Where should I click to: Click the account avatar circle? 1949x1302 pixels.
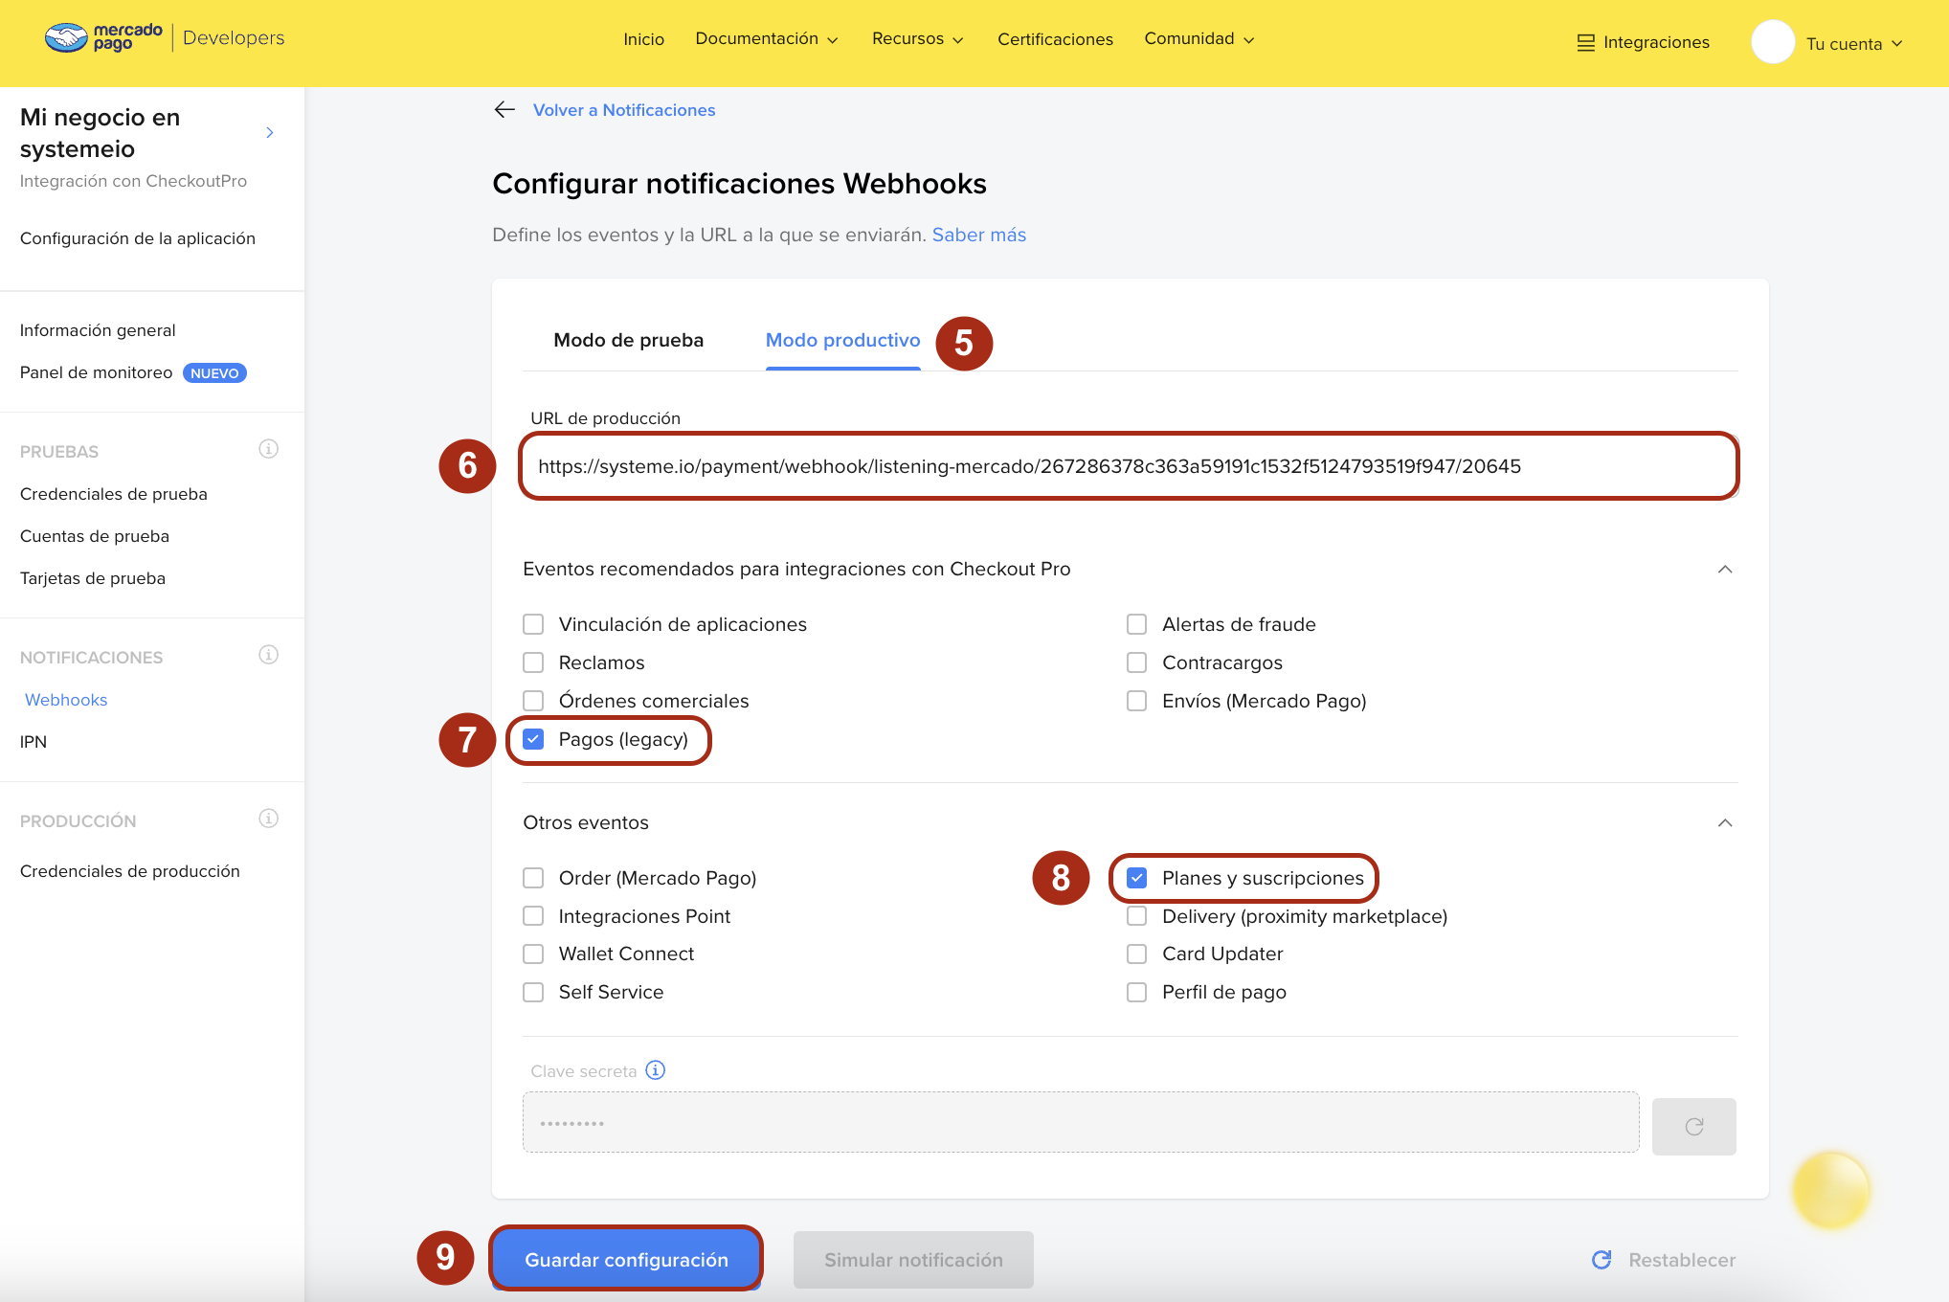[x=1773, y=43]
